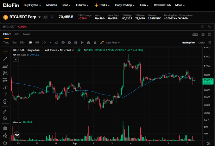Screen dimensions: 215x146
Task: Select the 15m timeframe
Action: click(x=22, y=43)
